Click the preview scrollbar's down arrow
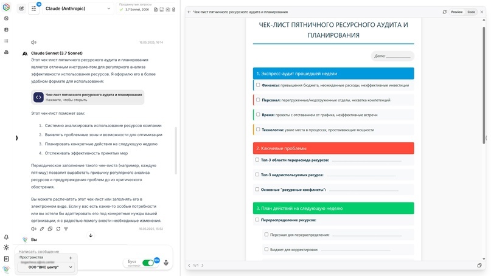This screenshot has height=276, width=491. tap(484, 259)
